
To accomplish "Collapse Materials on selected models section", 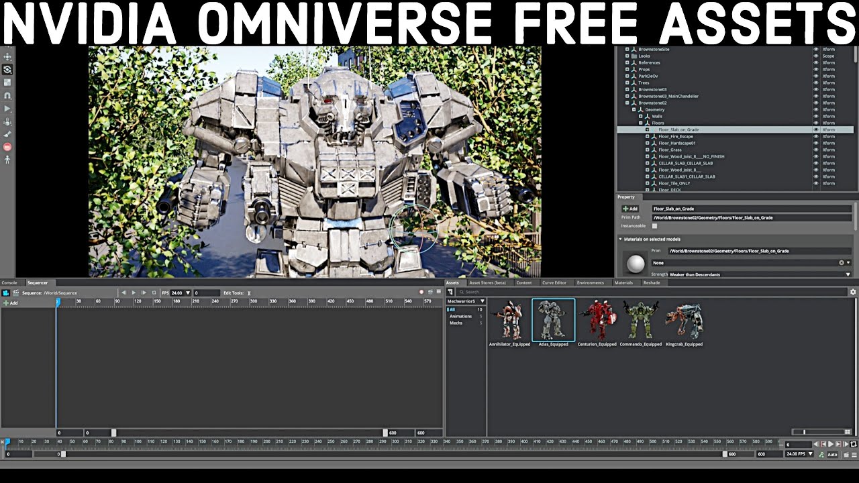I will point(620,239).
